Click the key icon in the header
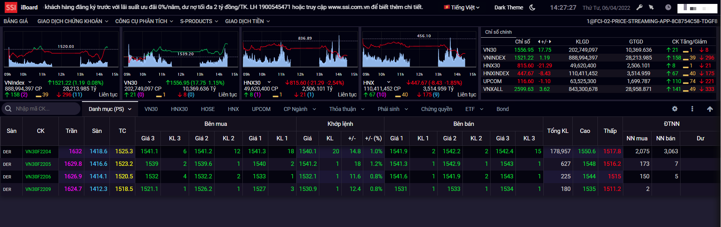 click(x=639, y=7)
